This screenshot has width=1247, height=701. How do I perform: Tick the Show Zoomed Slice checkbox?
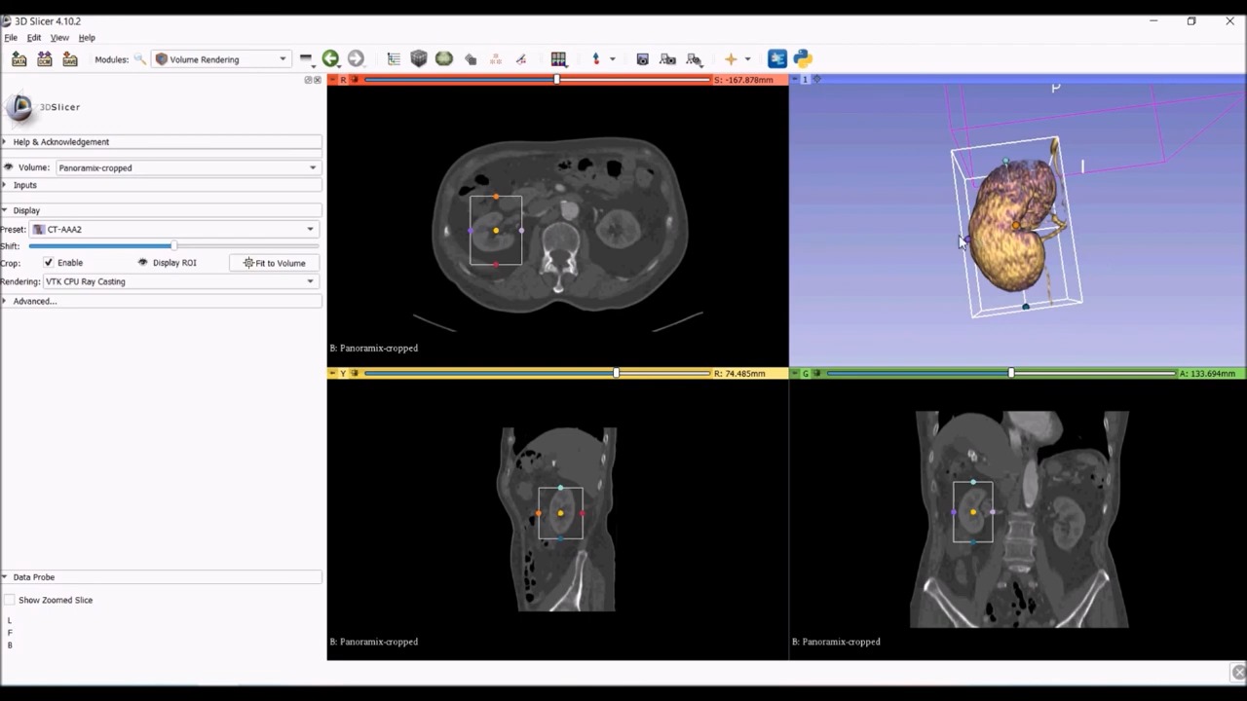point(10,601)
